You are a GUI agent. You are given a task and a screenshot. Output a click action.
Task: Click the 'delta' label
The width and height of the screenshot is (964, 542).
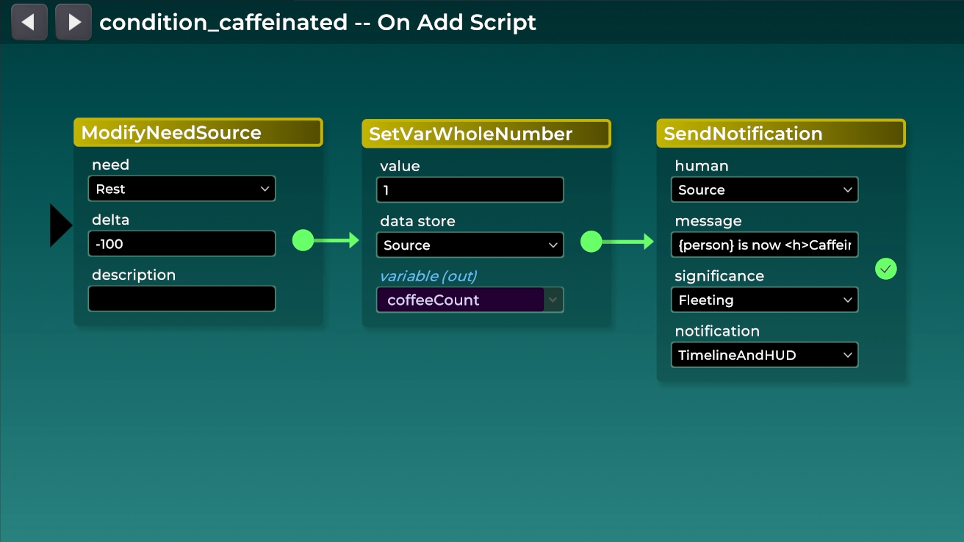[111, 220]
